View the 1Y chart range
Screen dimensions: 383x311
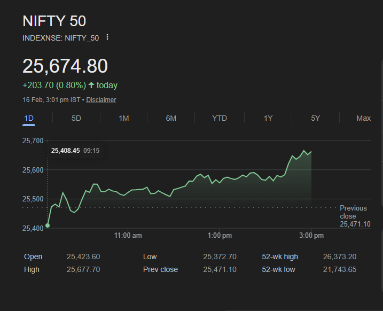coord(268,118)
